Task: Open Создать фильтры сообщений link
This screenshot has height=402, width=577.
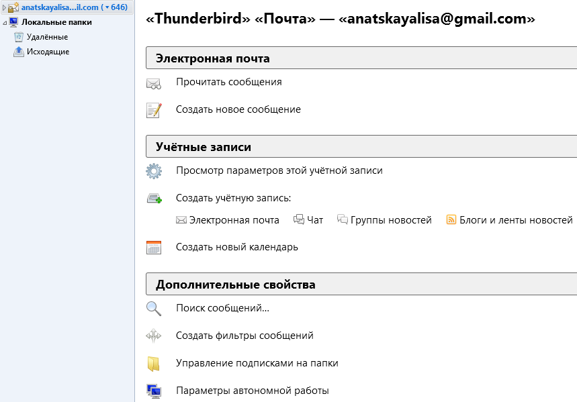Action: [x=245, y=336]
